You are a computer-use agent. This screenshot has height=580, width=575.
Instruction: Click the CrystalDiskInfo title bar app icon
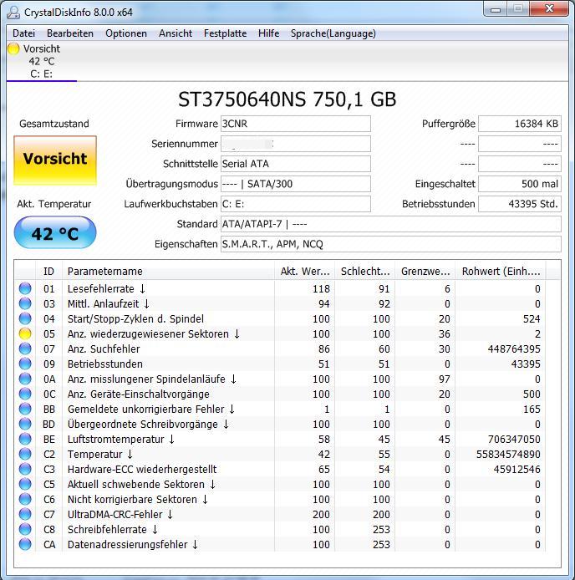tap(13, 13)
